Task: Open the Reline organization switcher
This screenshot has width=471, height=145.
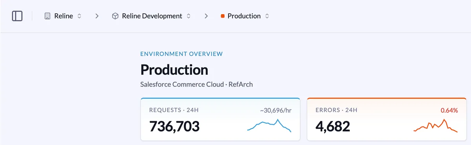Action: coord(63,16)
